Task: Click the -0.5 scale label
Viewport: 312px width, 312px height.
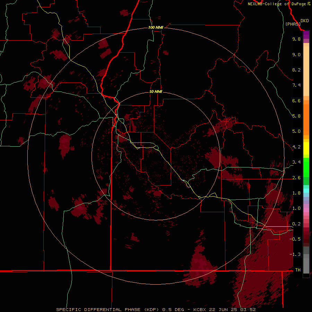Action: [x=295, y=239]
